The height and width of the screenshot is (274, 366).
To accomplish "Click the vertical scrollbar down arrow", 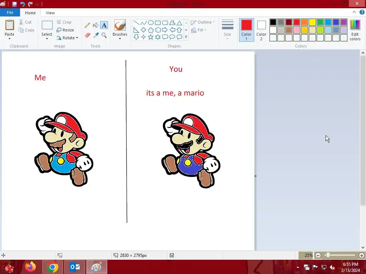I will tap(363, 248).
